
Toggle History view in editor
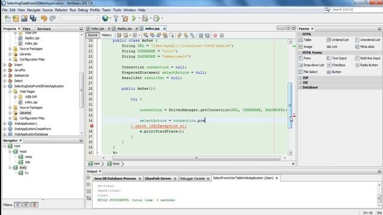(107, 35)
